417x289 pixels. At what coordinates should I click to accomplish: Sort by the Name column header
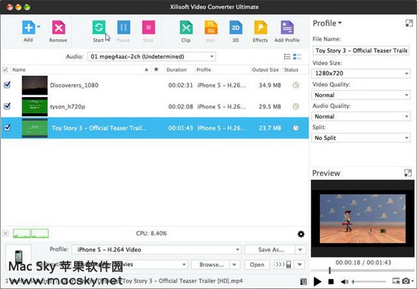click(19, 70)
